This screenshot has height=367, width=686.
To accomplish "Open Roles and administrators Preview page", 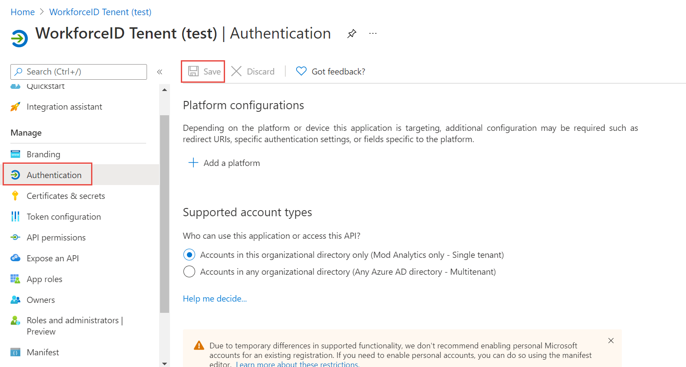I will pyautogui.click(x=75, y=326).
